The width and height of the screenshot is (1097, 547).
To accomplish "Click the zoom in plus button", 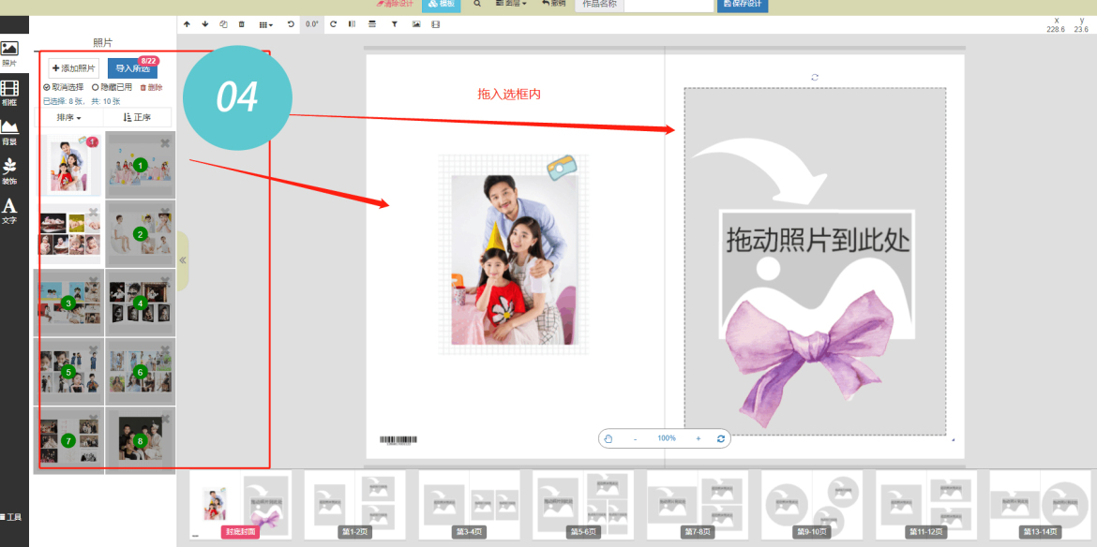I will point(698,438).
